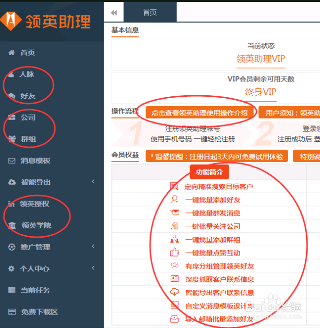Click the 终身VIP link
The height and width of the screenshot is (328, 320).
(x=261, y=92)
